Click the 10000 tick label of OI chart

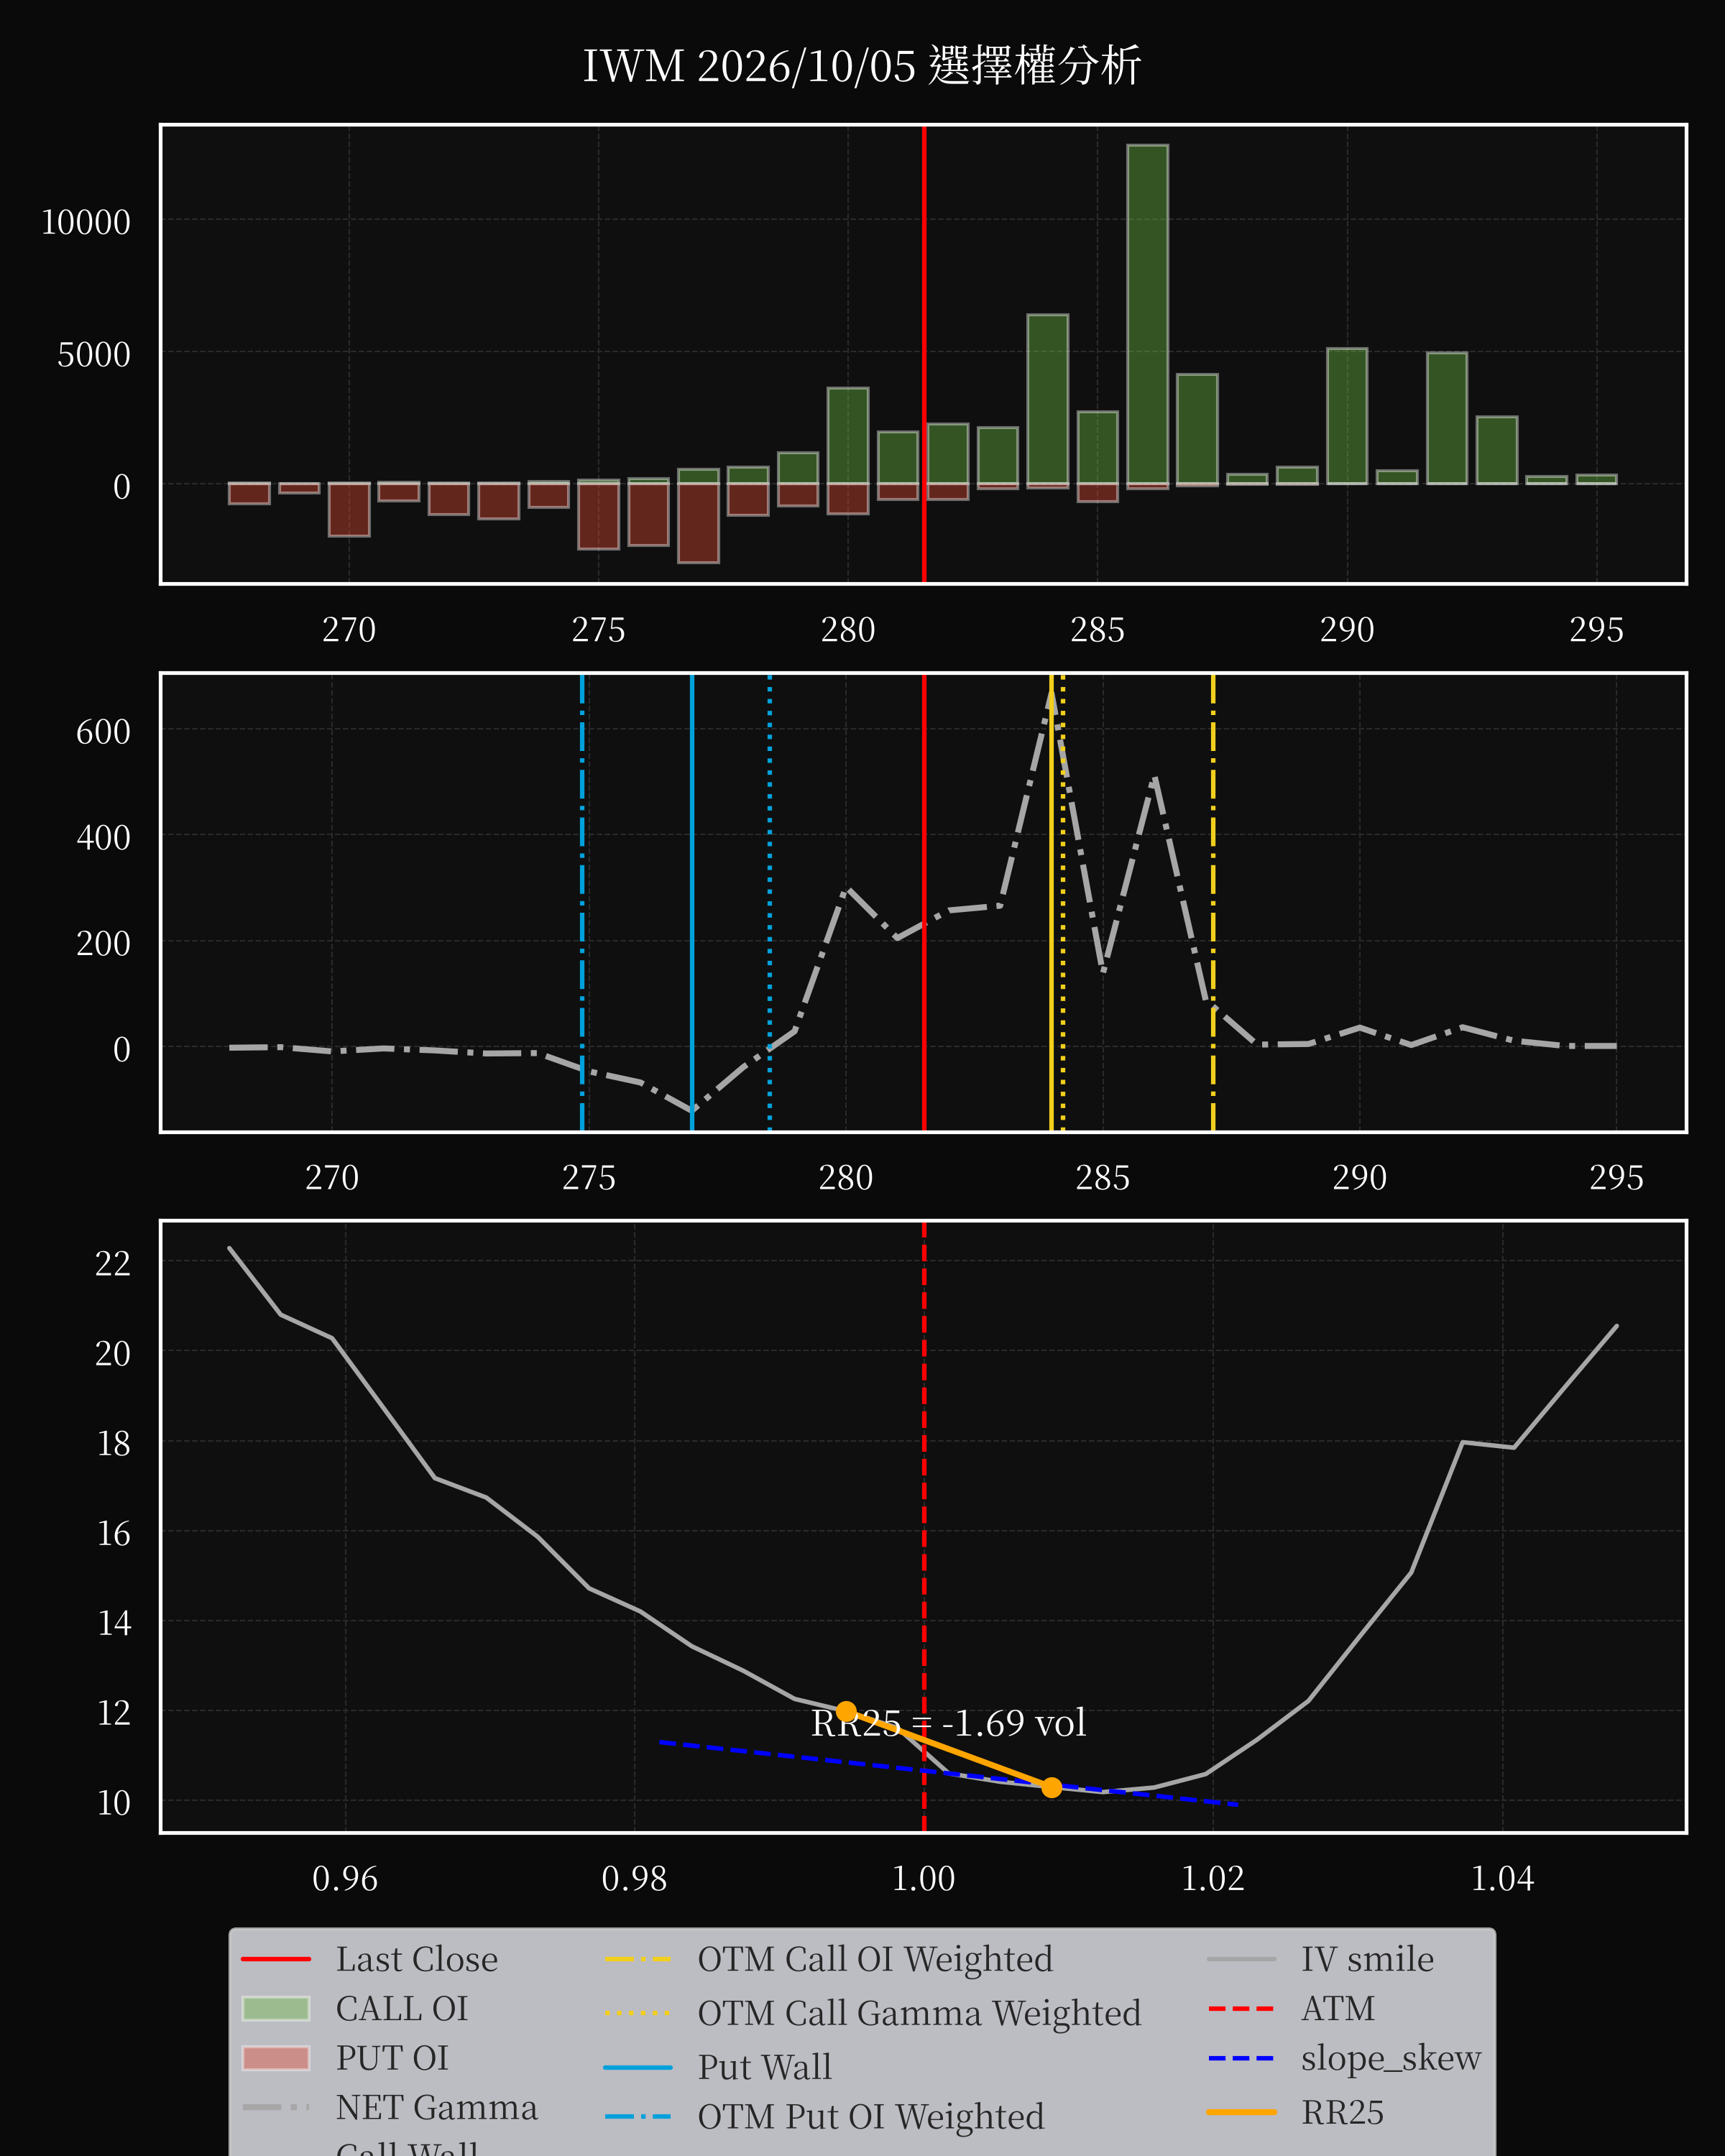point(85,222)
